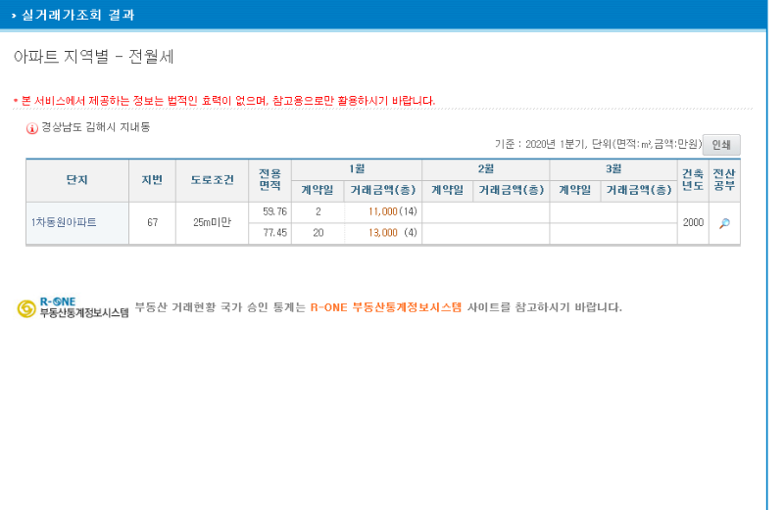
Task: Select the 11,000 (14) transaction amount
Action: click(393, 211)
